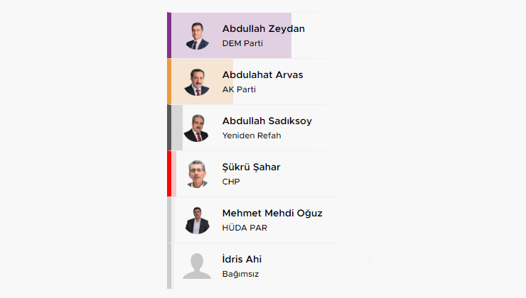526x298 pixels.
Task: Click the red color bar beside Şükrü Şahar
Action: point(169,174)
